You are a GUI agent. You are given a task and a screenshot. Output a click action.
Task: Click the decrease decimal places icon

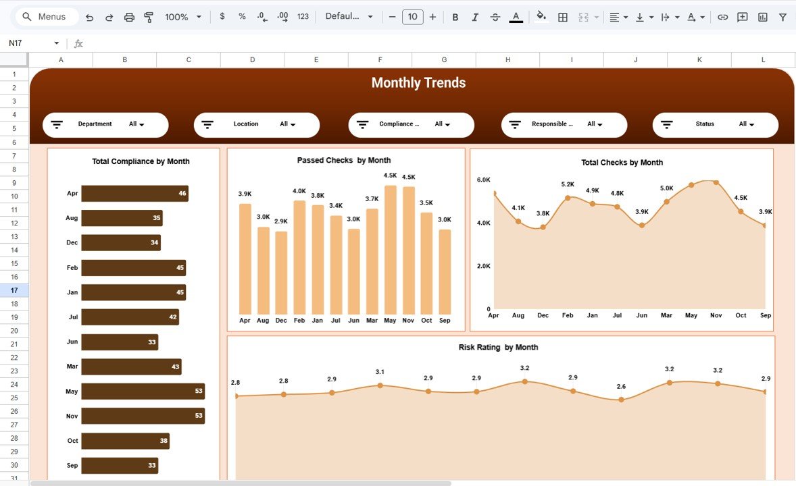click(262, 16)
